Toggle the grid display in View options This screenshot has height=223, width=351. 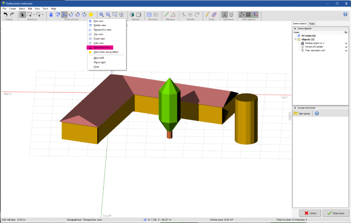249,14
